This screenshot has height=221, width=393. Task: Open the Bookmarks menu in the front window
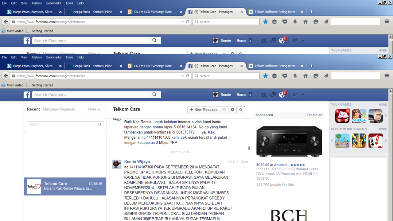tap(54, 57)
